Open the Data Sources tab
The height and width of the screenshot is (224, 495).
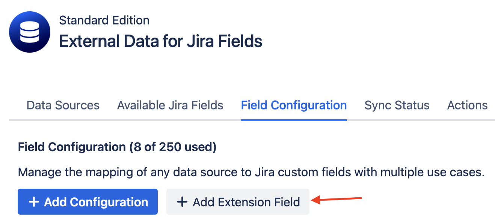(x=63, y=105)
